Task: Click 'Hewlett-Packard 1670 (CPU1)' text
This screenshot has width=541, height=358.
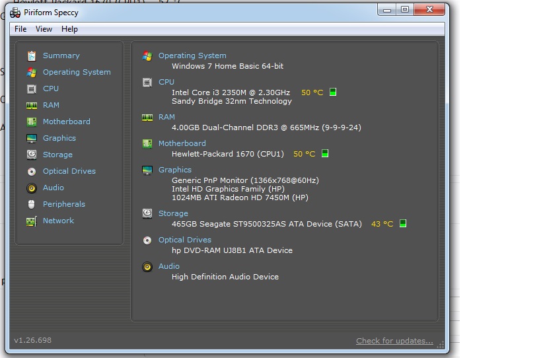Action: [228, 154]
